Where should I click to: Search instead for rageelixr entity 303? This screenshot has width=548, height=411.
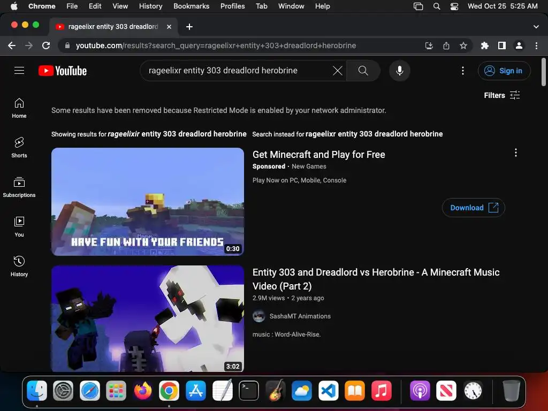click(x=374, y=134)
